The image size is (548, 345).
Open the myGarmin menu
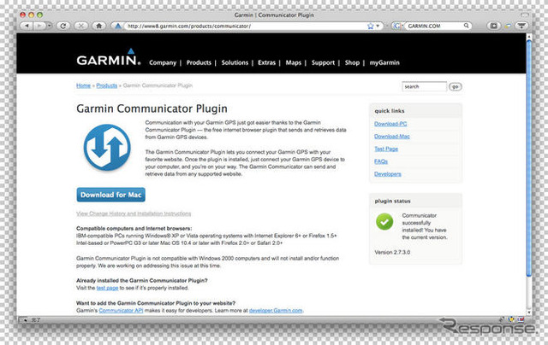coord(384,62)
